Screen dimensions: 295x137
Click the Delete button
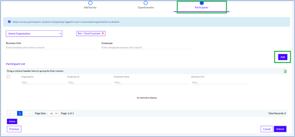12,122
